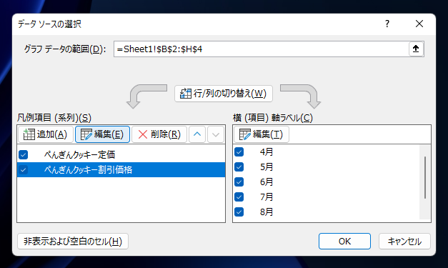Viewport: 448px width, 268px height.
Task: Click the chart data range input field
Action: click(262, 49)
